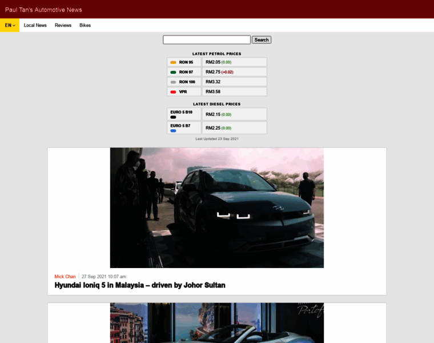This screenshot has height=343, width=434.
Task: Click the EURO 5 B7 label
Action: tap(180, 126)
